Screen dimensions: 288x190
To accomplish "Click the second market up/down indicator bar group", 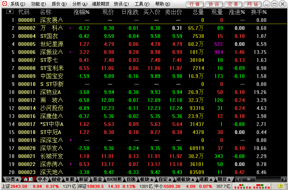I will 261,186.
